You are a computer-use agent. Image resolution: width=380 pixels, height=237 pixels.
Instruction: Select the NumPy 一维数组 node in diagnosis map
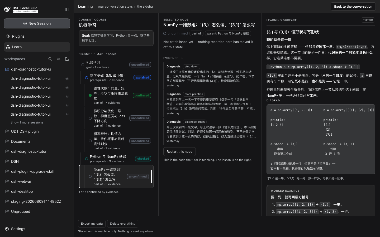click(x=116, y=176)
